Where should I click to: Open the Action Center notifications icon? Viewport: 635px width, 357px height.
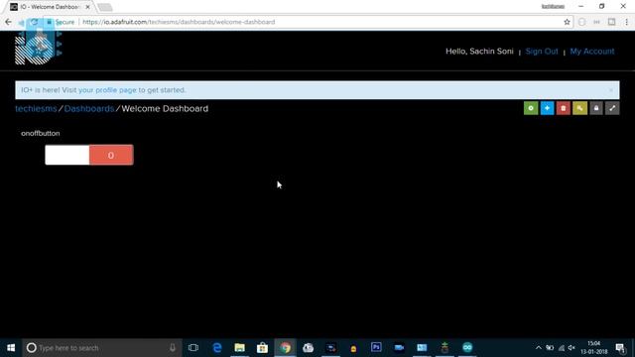[x=620, y=348]
